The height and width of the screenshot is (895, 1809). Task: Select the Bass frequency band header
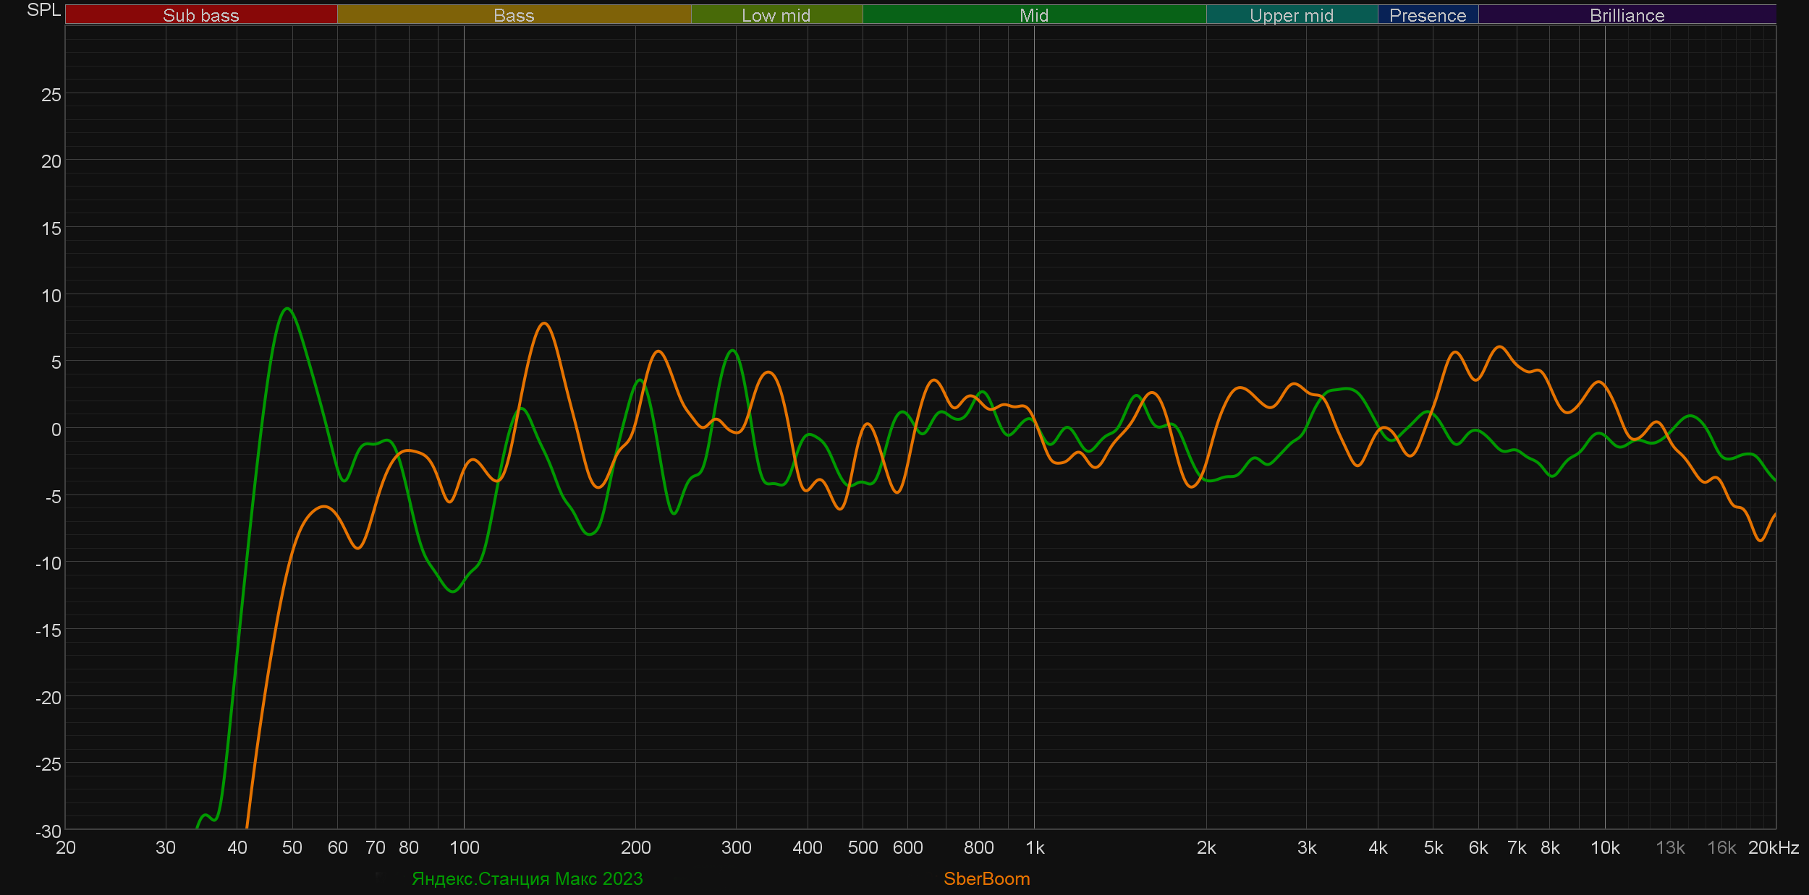pos(514,15)
